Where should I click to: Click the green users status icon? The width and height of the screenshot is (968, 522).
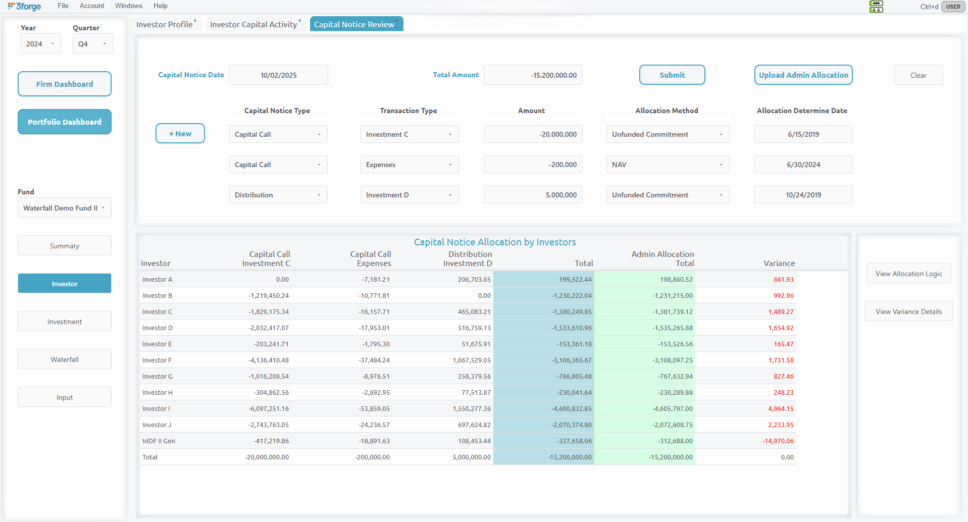876,10
